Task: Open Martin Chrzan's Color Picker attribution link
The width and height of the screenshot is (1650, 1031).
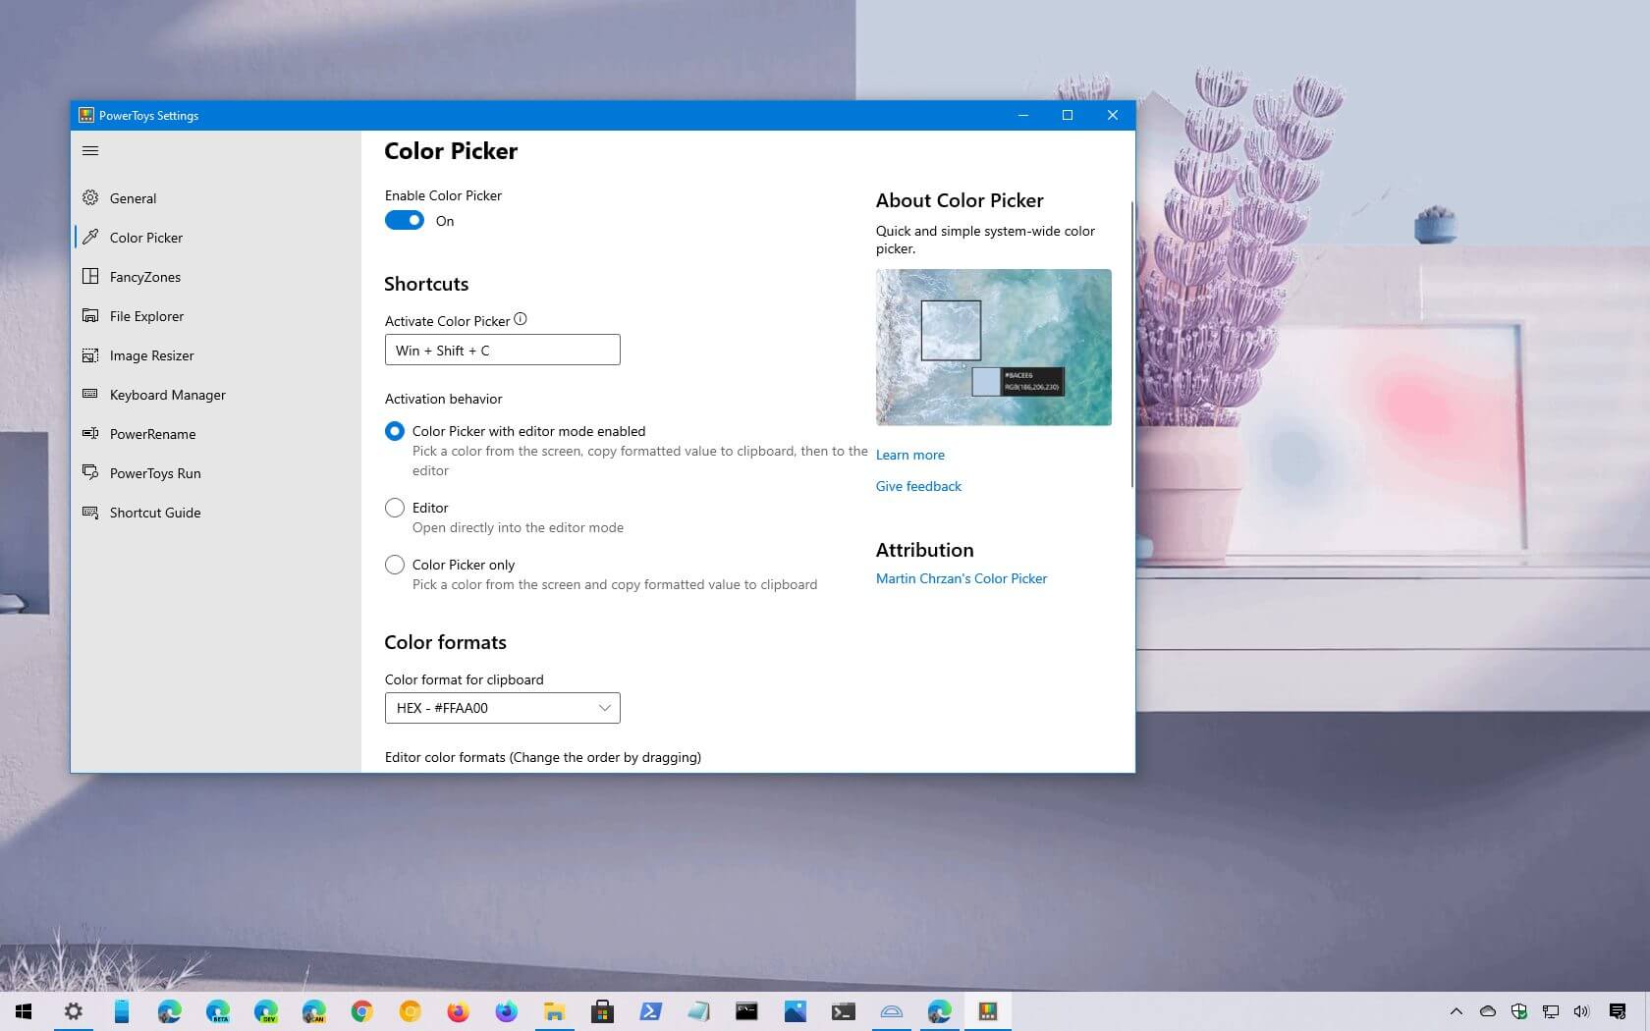Action: [x=961, y=578]
